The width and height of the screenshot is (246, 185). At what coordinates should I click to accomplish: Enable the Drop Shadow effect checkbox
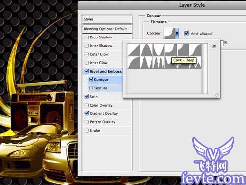(x=87, y=37)
